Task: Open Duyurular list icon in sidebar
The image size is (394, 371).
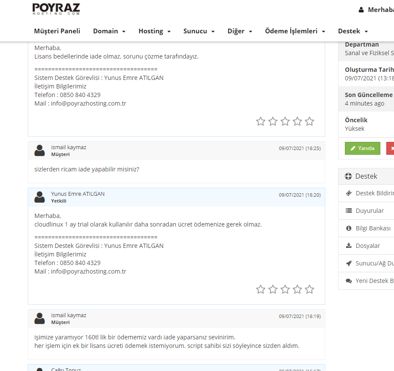Action: (348, 211)
